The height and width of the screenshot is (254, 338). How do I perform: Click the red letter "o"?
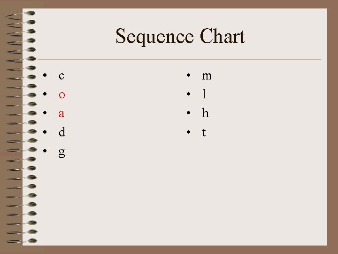(61, 95)
